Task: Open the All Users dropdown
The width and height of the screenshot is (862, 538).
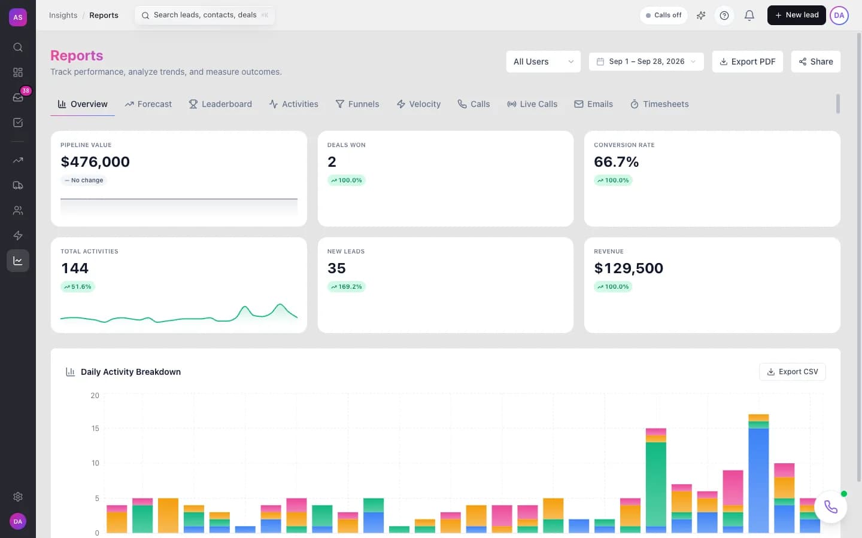Action: pyautogui.click(x=544, y=62)
